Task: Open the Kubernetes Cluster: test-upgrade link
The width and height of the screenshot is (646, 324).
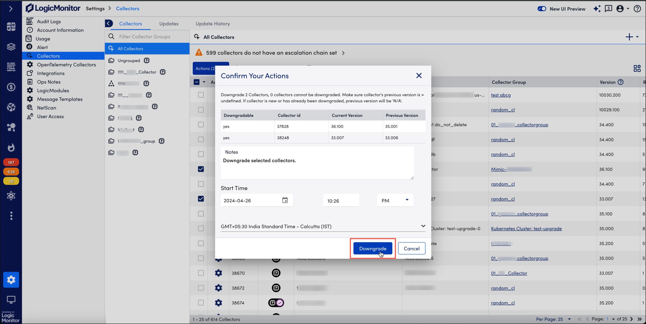Action: 526,229
